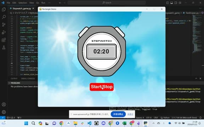Change the CRLF line ending setting
Viewport: 204px width, 127px height.
click(156, 118)
